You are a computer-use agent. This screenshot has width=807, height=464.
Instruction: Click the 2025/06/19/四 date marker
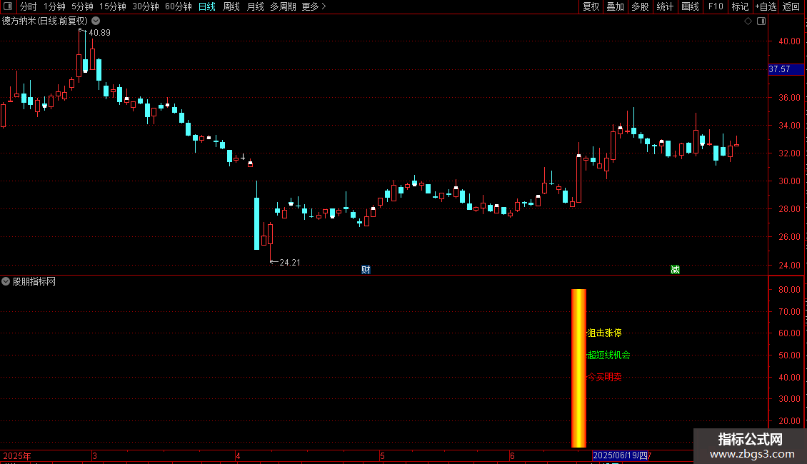click(x=620, y=455)
